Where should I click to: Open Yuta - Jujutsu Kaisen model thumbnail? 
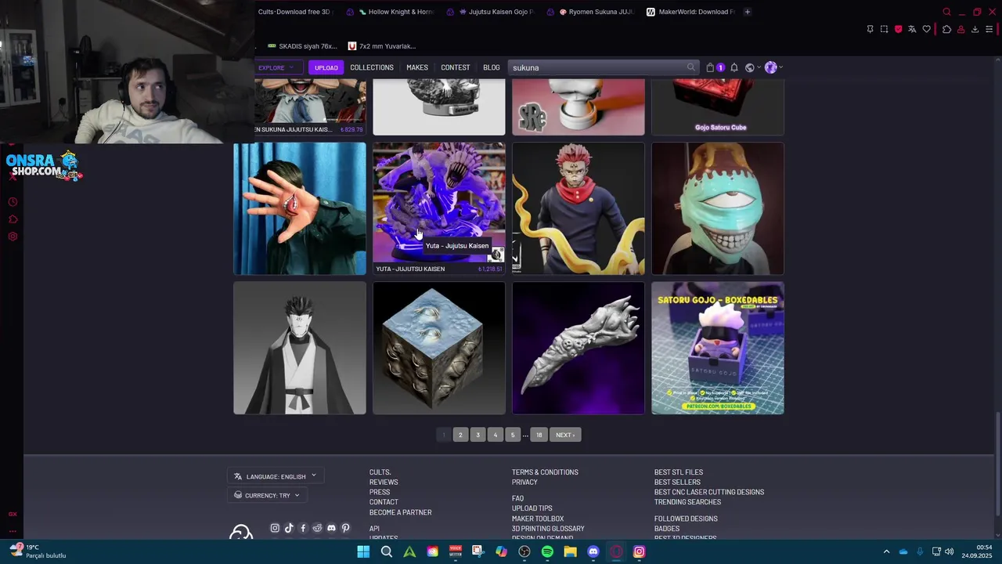[x=439, y=208]
